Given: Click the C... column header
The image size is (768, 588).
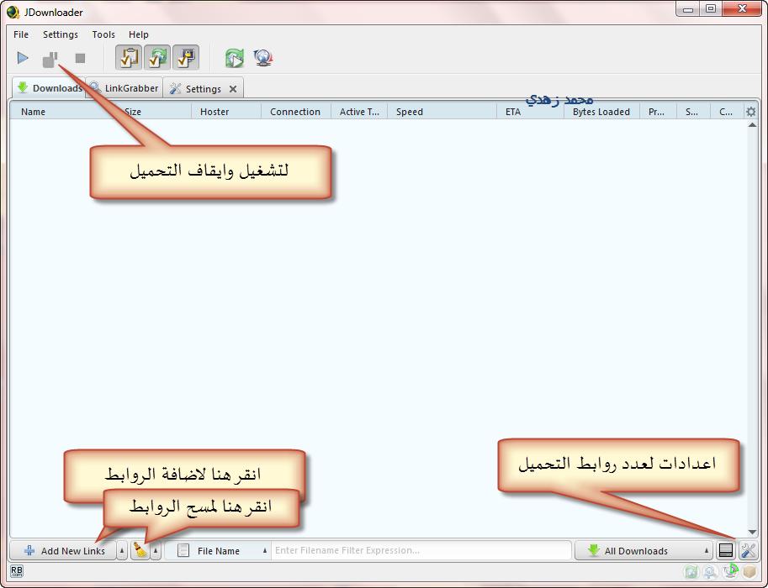Looking at the screenshot, I should point(727,112).
